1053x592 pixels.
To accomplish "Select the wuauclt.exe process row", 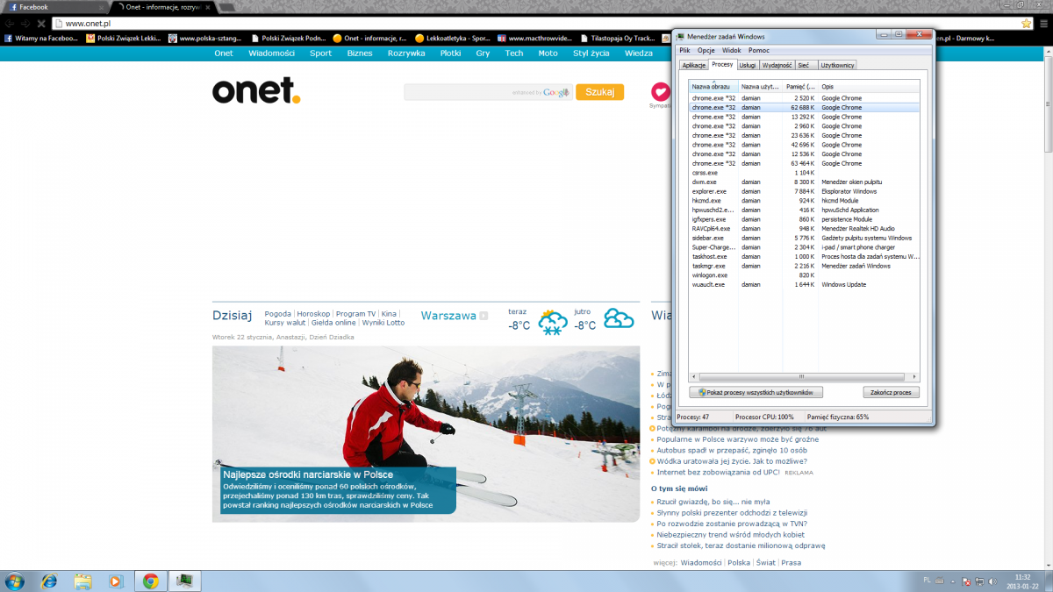I will 805,284.
